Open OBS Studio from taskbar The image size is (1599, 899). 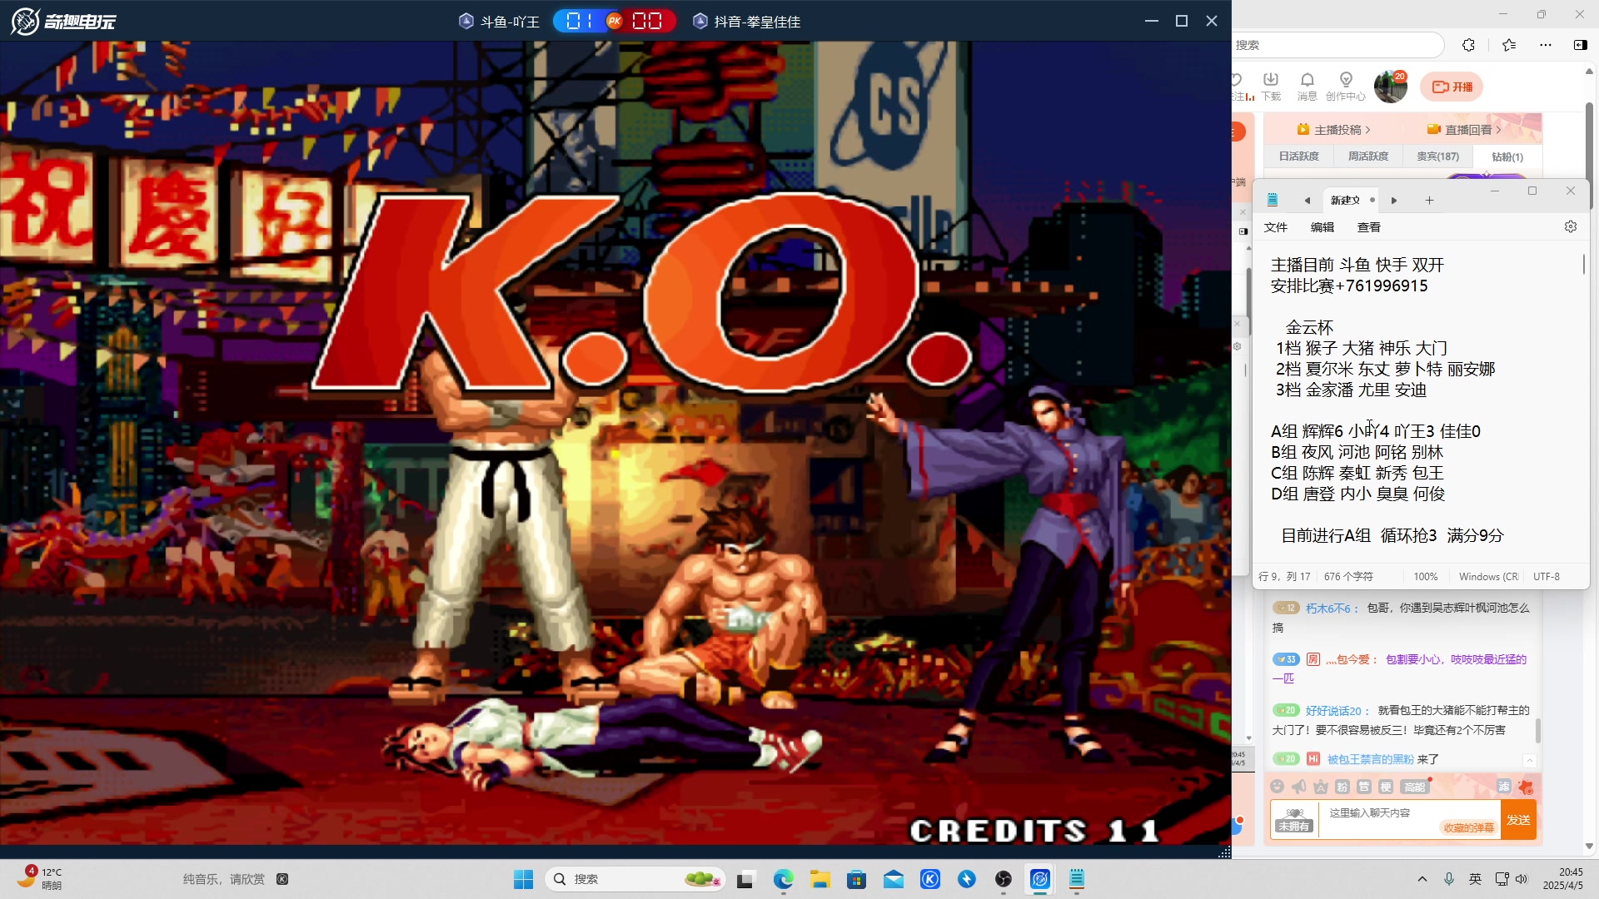pos(1004,879)
